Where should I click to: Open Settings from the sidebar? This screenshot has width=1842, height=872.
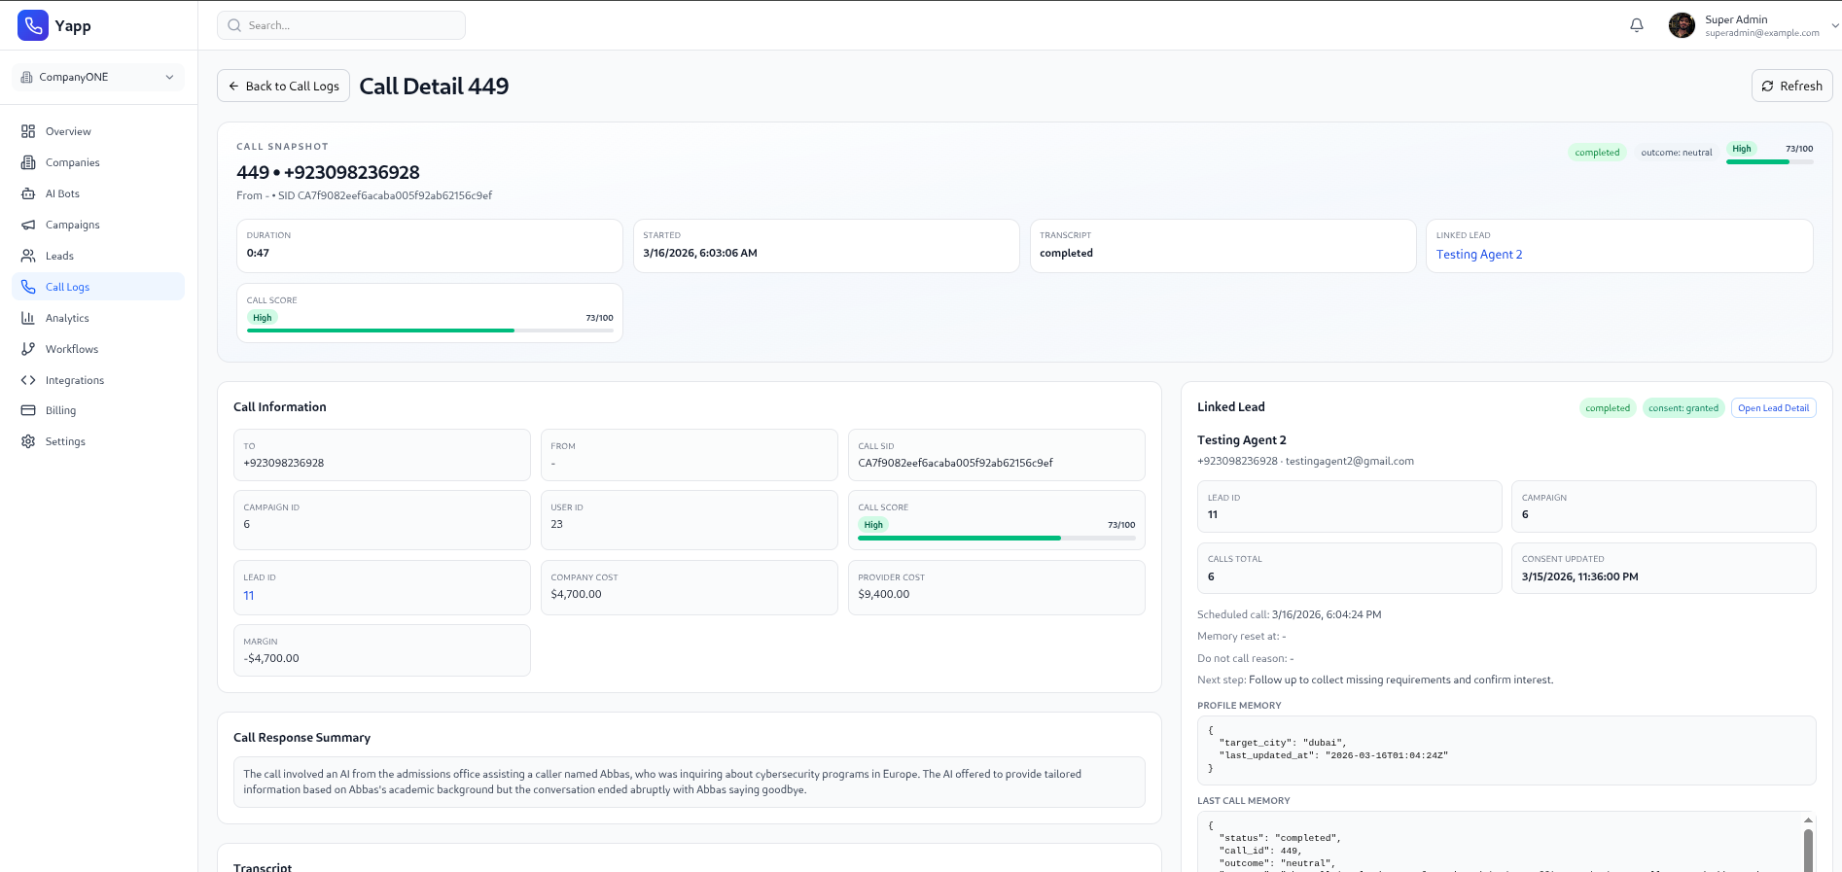coord(98,441)
